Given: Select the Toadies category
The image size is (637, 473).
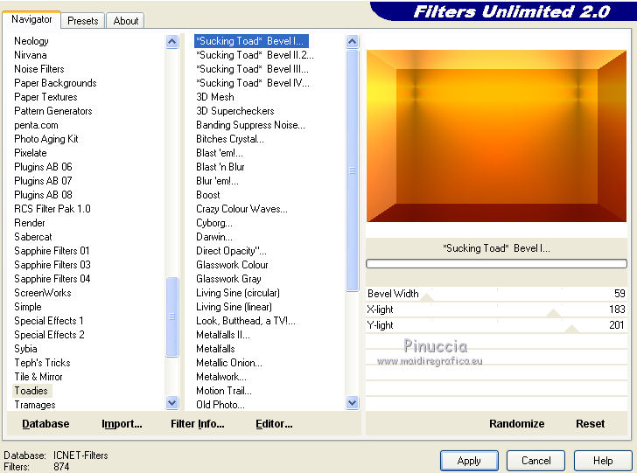Looking at the screenshot, I should (31, 391).
